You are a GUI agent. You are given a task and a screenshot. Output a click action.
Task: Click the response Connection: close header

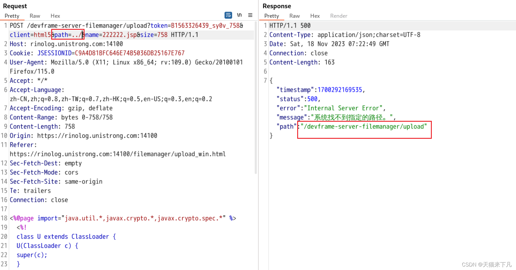click(x=298, y=53)
